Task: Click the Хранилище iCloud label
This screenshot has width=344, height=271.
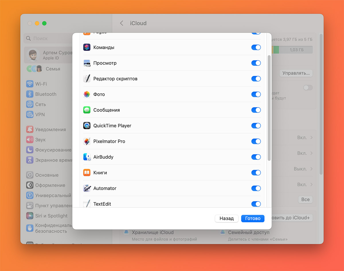Action: (153, 232)
